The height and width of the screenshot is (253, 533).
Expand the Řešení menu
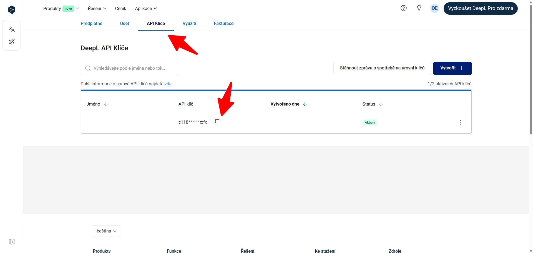[97, 8]
